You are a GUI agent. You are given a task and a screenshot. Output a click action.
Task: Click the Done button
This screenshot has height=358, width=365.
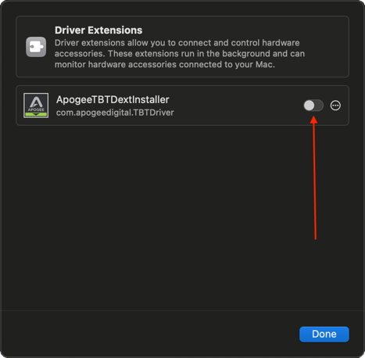[x=324, y=334]
